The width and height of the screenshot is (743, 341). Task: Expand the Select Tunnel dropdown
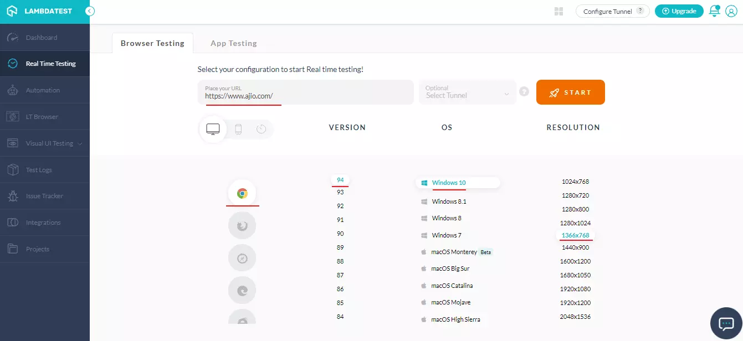pyautogui.click(x=467, y=92)
